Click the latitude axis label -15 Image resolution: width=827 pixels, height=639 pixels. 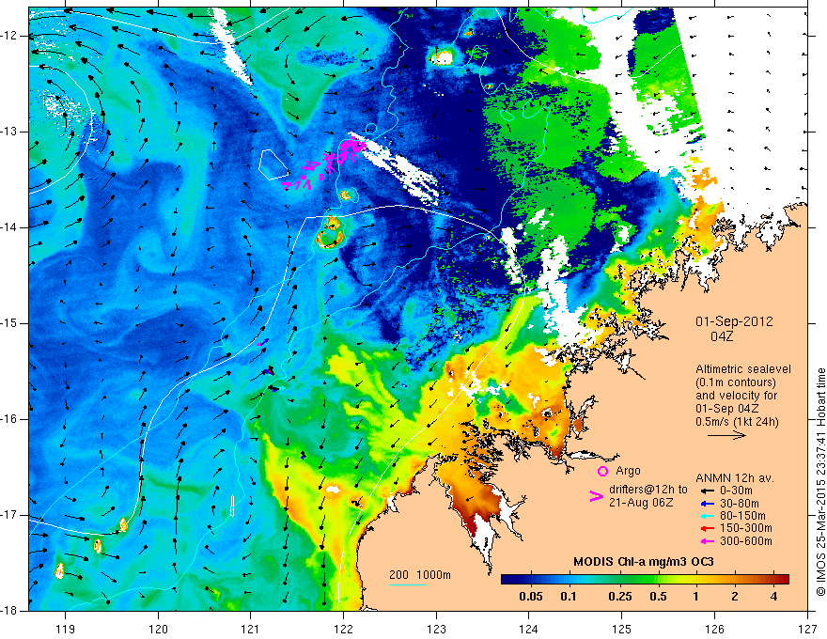(x=9, y=323)
